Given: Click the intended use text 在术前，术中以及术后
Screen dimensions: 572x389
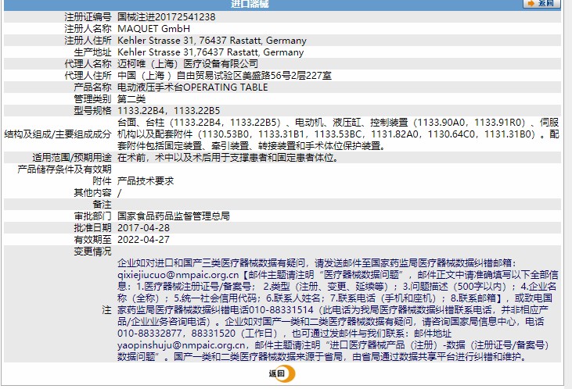Looking at the screenshot, I should coord(228,157).
